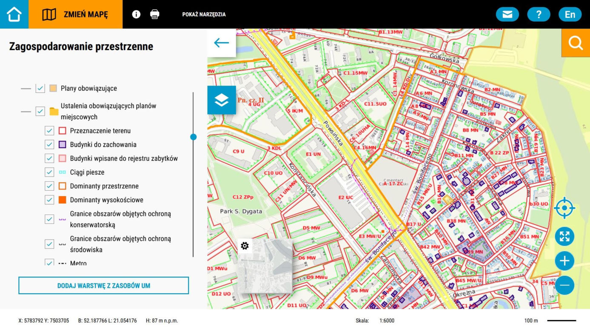Click the Park S. Dygata map label
Screen dimensions: 590x332
pos(241,211)
